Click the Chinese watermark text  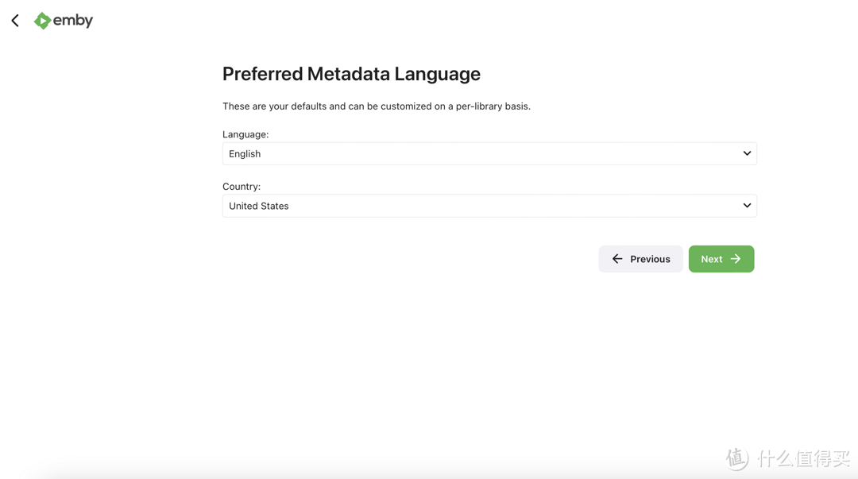coord(803,458)
